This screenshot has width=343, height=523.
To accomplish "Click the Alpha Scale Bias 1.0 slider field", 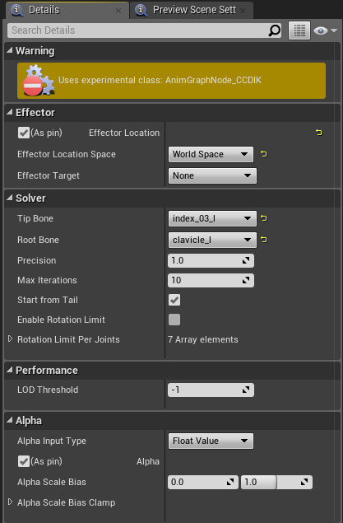I will tap(276, 482).
